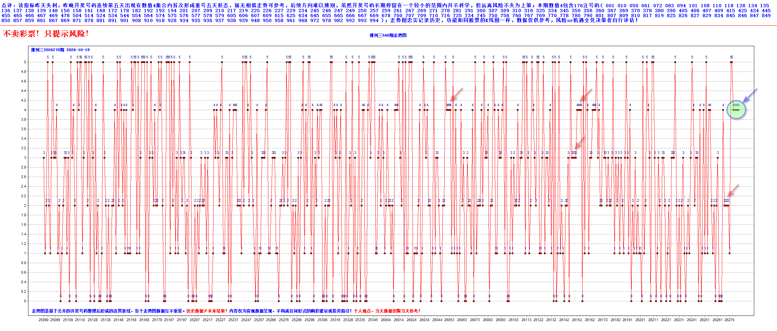Click the red arrow pointing at the 3333 cluster
The width and height of the screenshot is (777, 331).
tap(580, 143)
